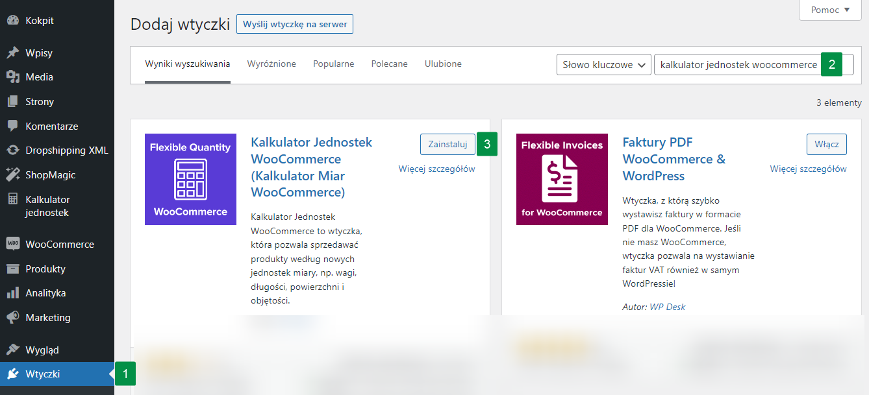Open the Wpisy menu item
The height and width of the screenshot is (395, 869).
click(57, 53)
